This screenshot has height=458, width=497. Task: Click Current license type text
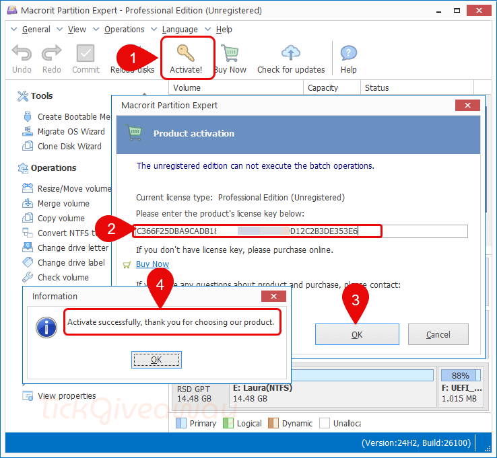point(240,197)
